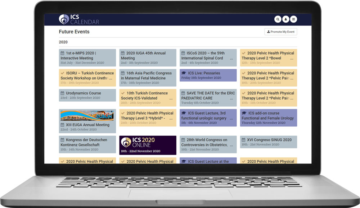Open the 1st e-MIPS 2020 Interactive Meeting event
The height and width of the screenshot is (208, 360).
click(87, 58)
